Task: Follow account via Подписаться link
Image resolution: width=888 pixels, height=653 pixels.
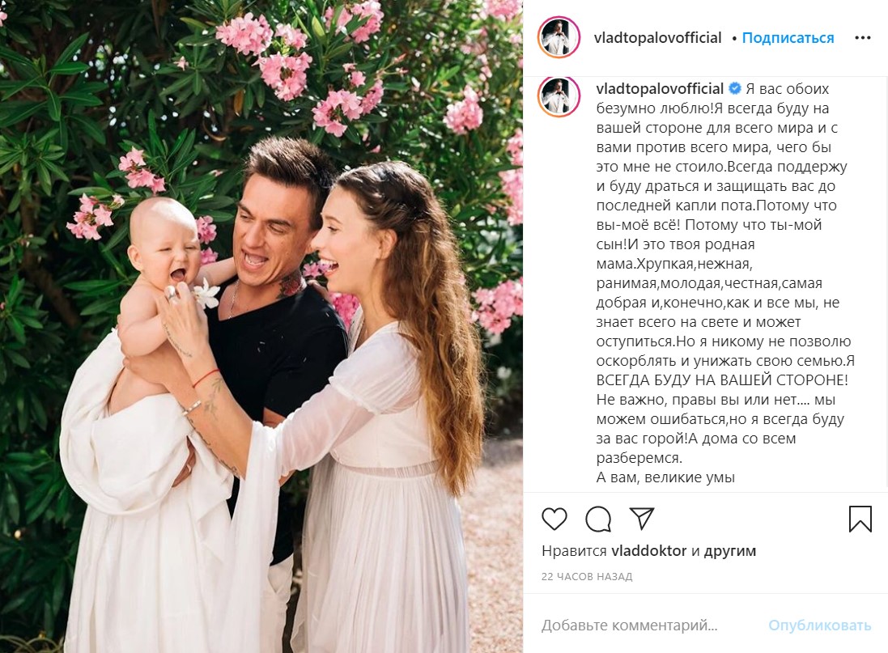Action: tap(788, 38)
